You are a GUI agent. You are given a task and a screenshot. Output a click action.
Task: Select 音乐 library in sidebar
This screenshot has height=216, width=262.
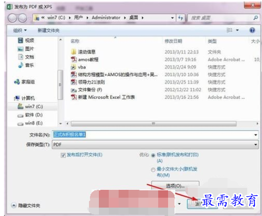[x=26, y=65]
